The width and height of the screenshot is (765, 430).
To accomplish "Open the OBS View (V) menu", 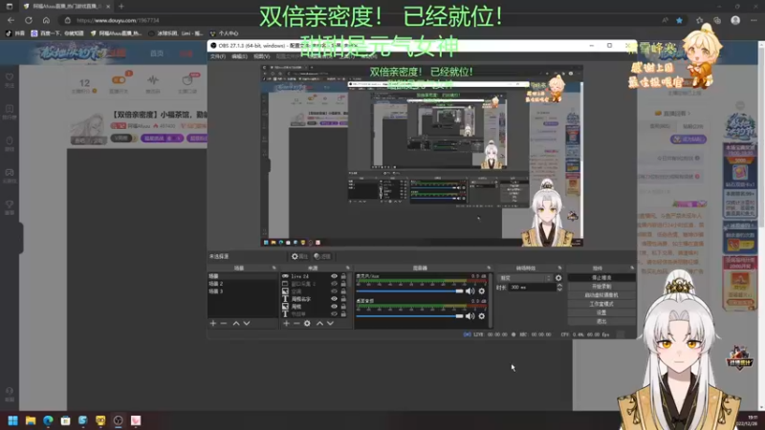I will pyautogui.click(x=261, y=56).
